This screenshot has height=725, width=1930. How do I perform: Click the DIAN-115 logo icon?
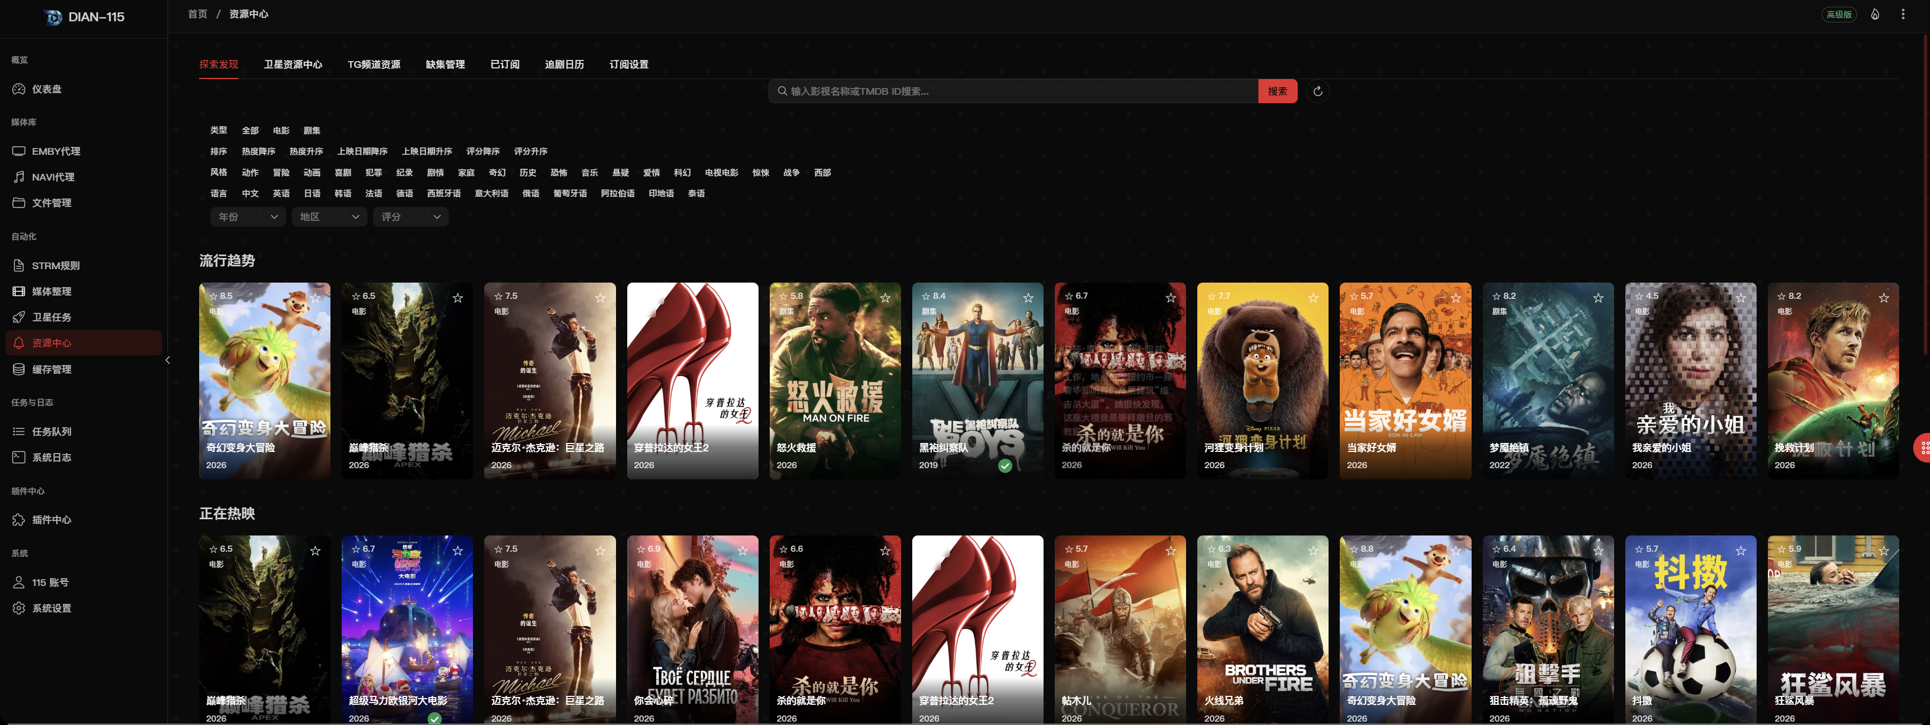(x=53, y=17)
